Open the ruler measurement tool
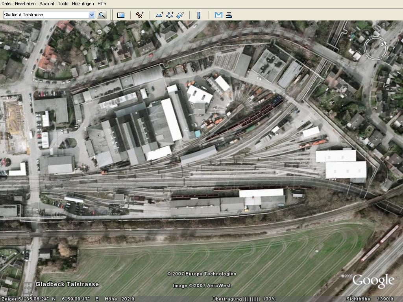The height and width of the screenshot is (302, 403). pos(199,15)
